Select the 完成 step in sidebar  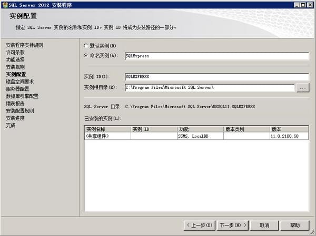[11, 125]
